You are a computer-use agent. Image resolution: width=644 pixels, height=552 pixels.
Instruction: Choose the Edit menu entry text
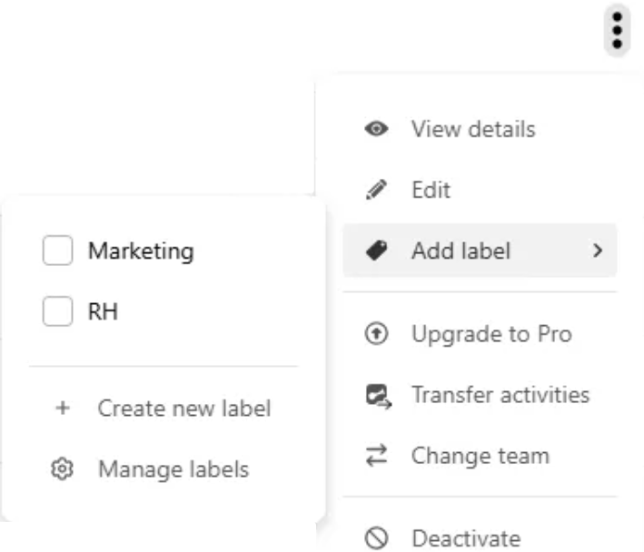pos(431,192)
